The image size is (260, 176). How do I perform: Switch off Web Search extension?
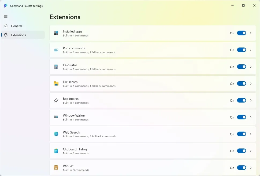coord(242,134)
